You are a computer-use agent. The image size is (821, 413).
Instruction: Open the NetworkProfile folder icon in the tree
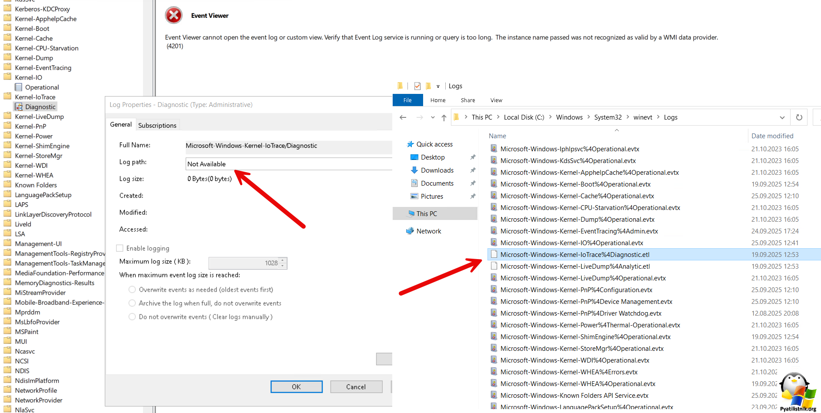pyautogui.click(x=7, y=390)
